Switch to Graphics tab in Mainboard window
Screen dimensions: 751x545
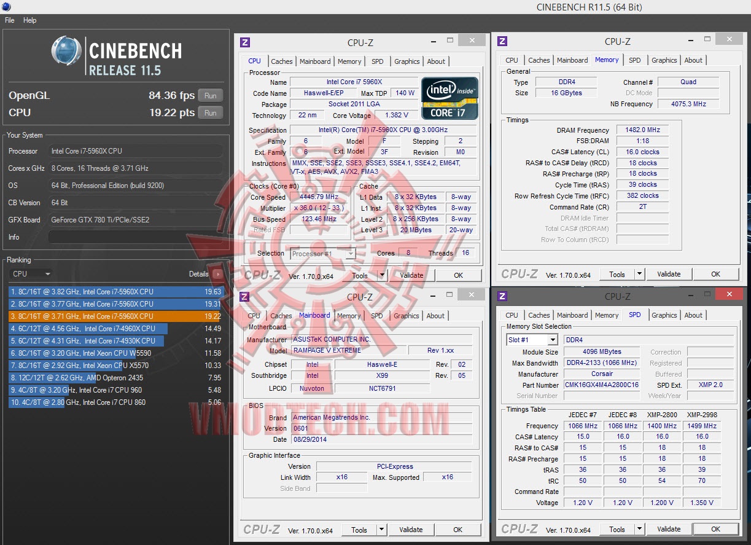[x=407, y=316]
